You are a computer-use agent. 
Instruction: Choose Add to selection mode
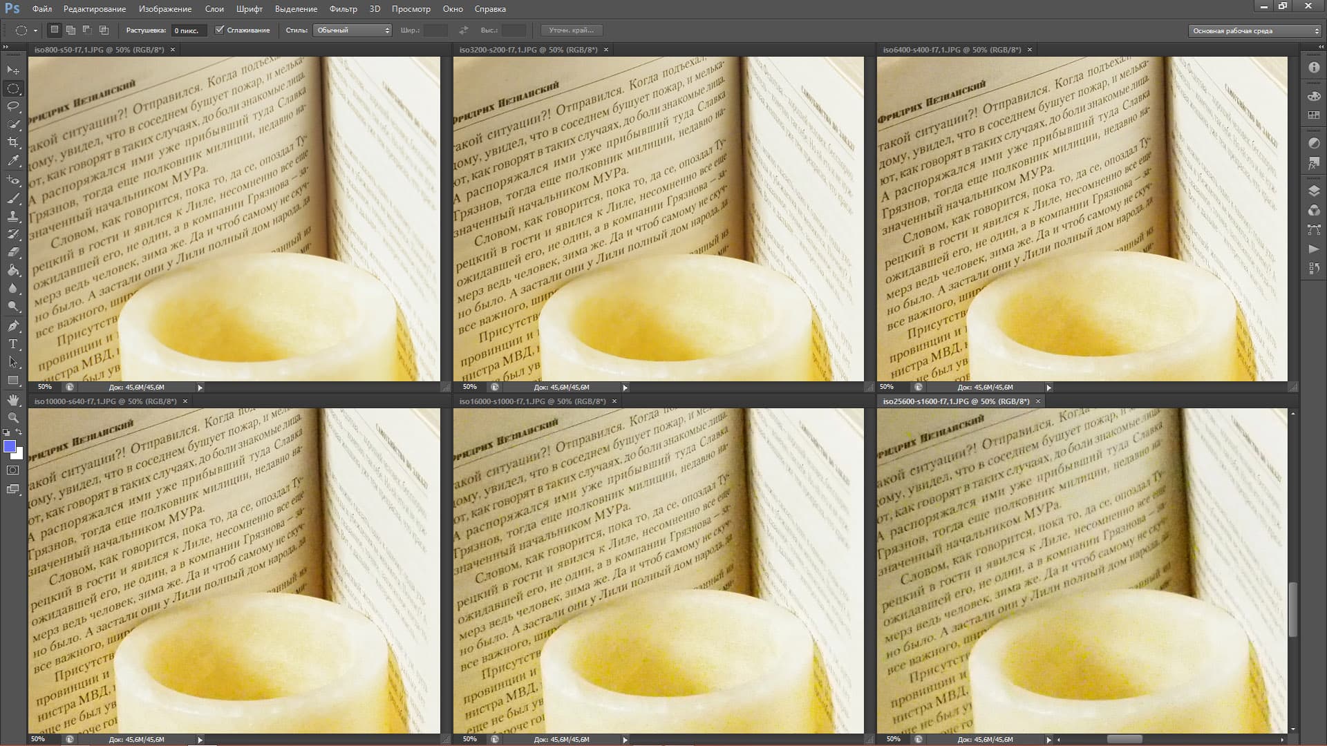click(x=70, y=30)
